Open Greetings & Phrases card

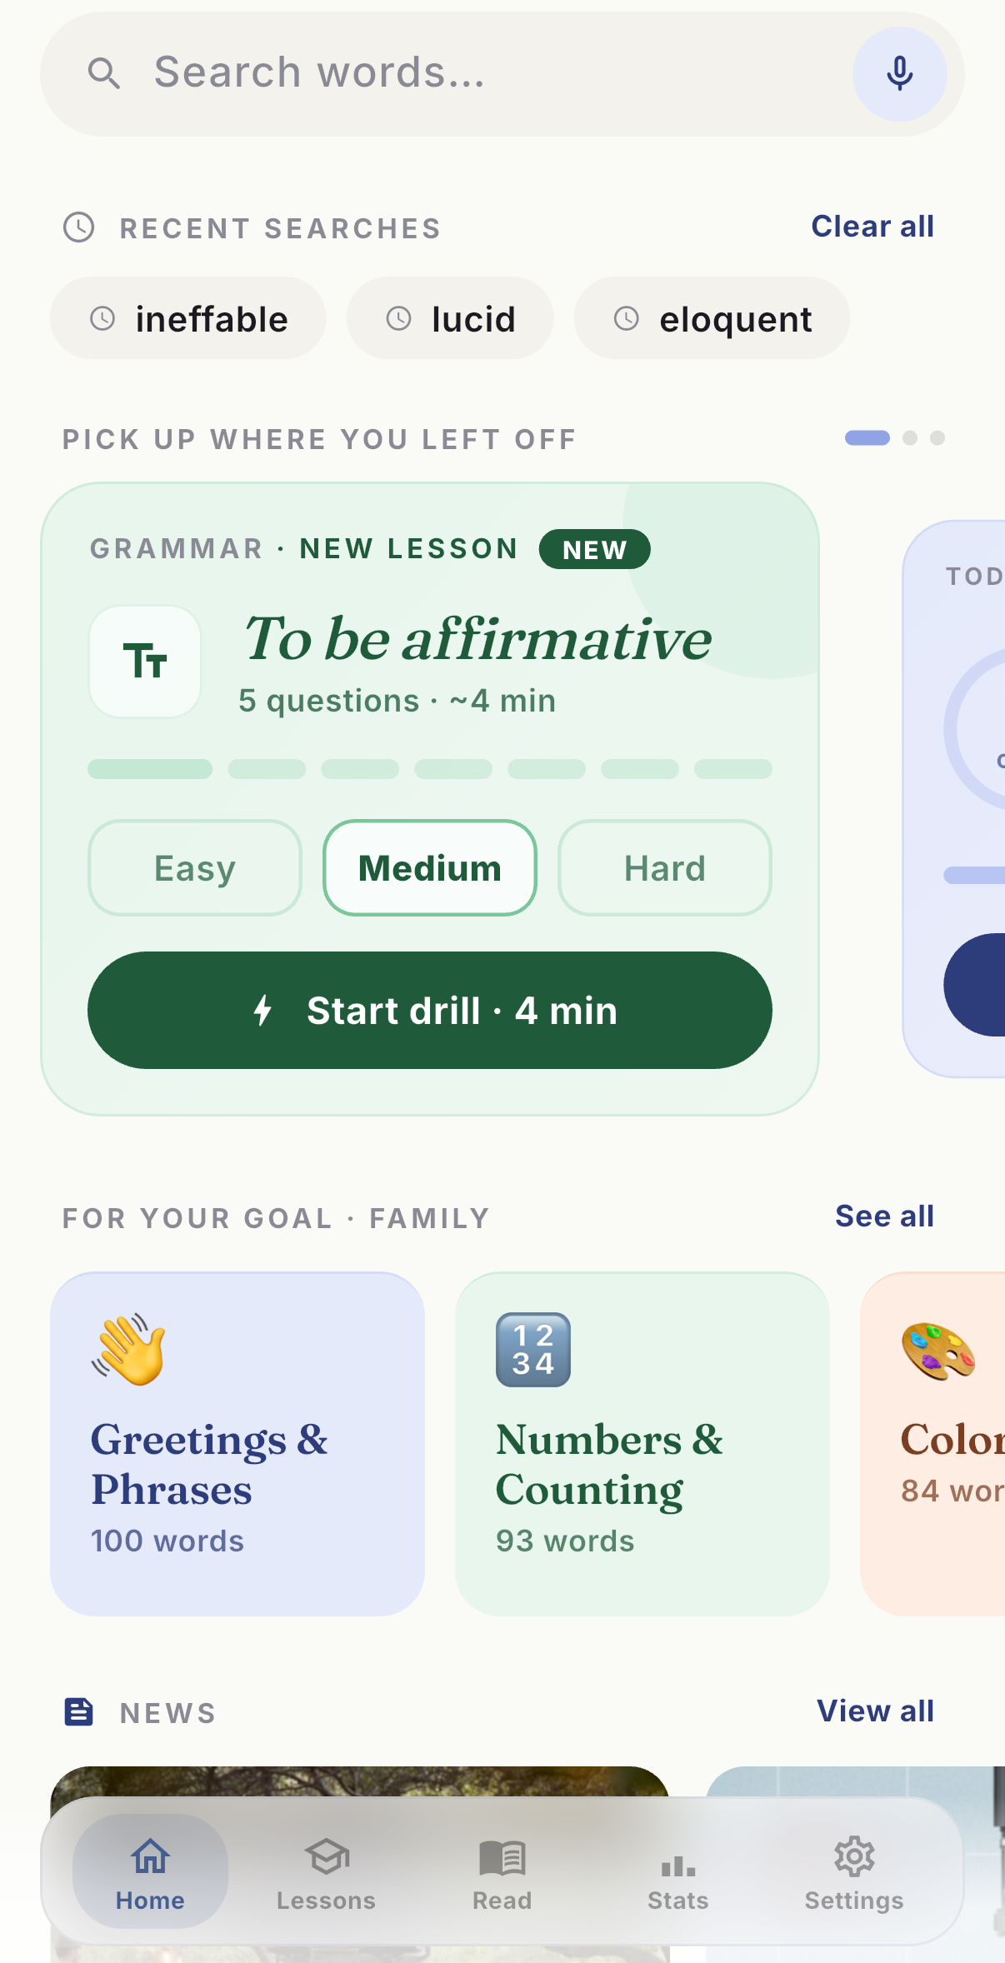(x=237, y=1444)
